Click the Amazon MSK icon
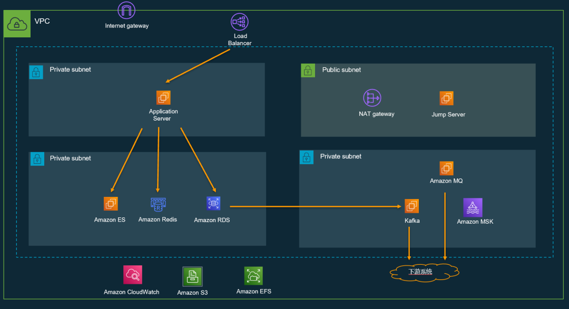569x309 pixels. (x=473, y=207)
